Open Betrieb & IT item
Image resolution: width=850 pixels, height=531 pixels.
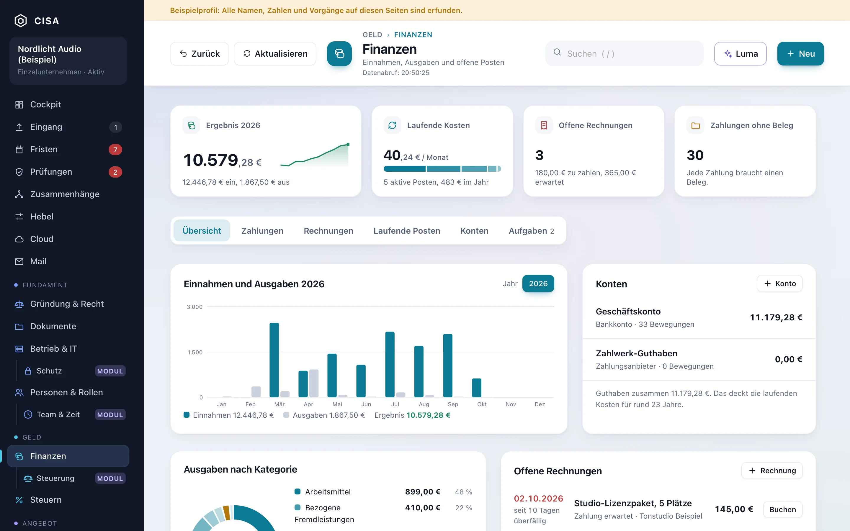coord(68,349)
